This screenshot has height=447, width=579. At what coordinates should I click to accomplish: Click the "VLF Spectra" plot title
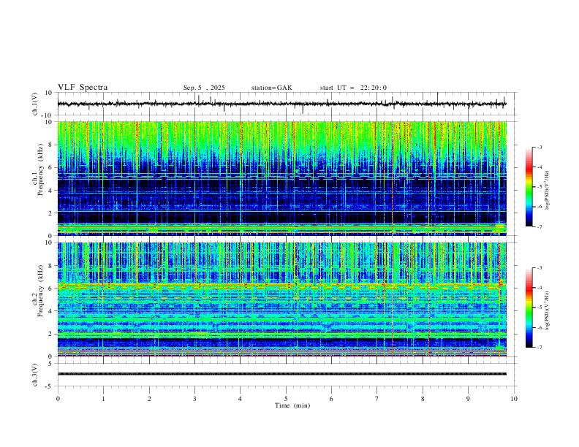click(83, 87)
